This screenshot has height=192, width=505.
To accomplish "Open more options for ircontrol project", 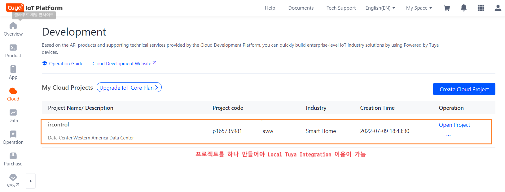I will tap(448, 135).
